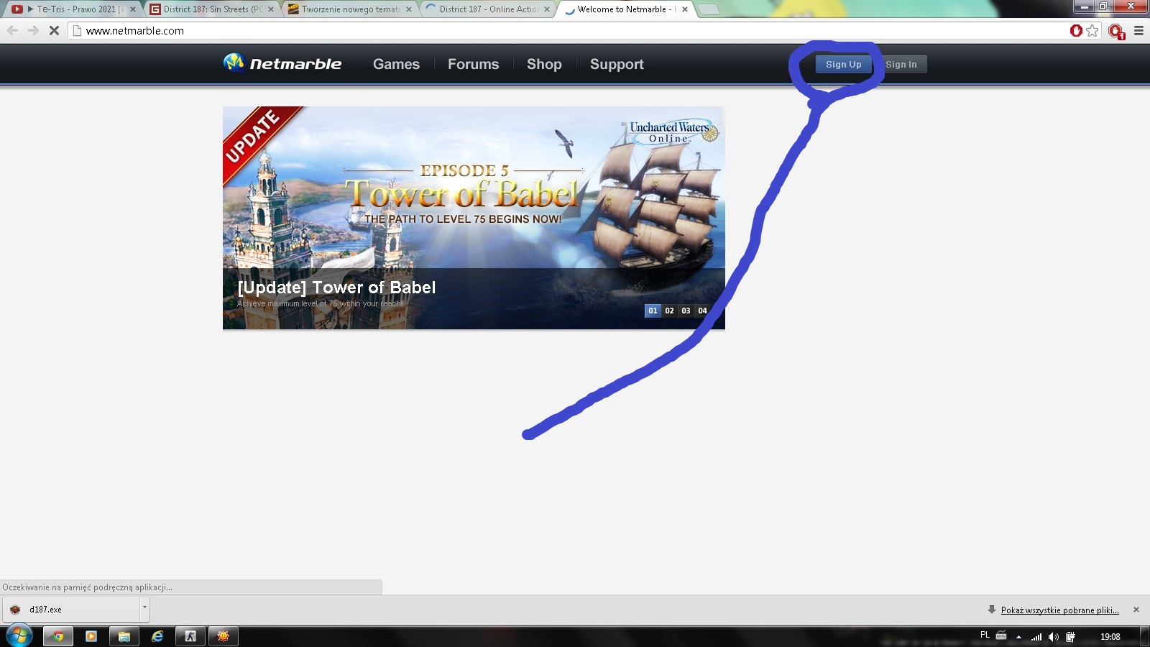
Task: Bookmark this page with the star icon
Action: click(x=1092, y=30)
